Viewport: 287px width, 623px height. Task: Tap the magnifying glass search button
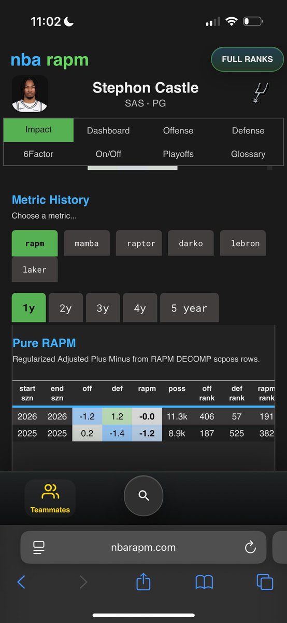143,495
